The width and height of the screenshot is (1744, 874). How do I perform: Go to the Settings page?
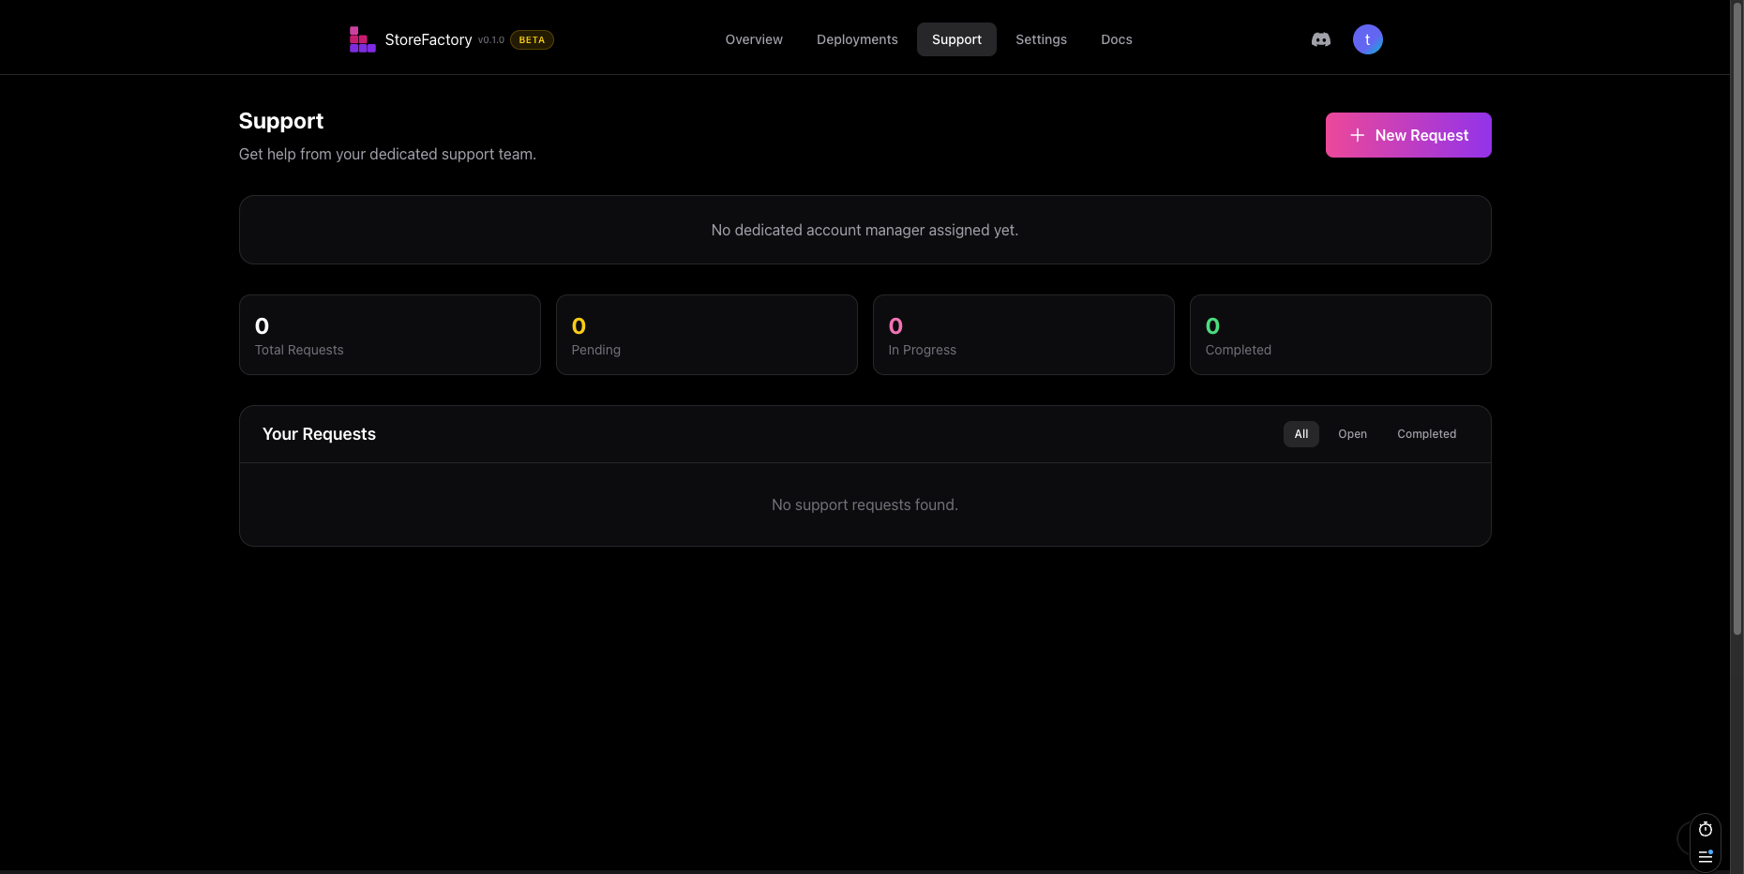pyautogui.click(x=1041, y=39)
